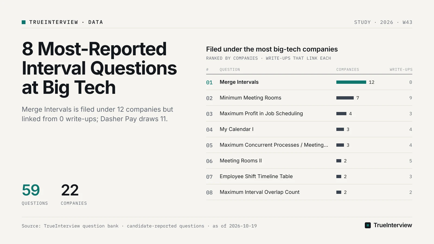Click the Merge Intervals companies bar

point(351,82)
